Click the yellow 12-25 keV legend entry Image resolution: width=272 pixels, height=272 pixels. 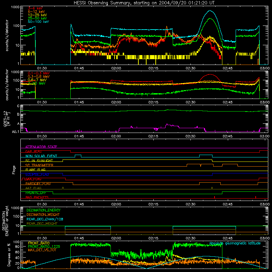37,15
